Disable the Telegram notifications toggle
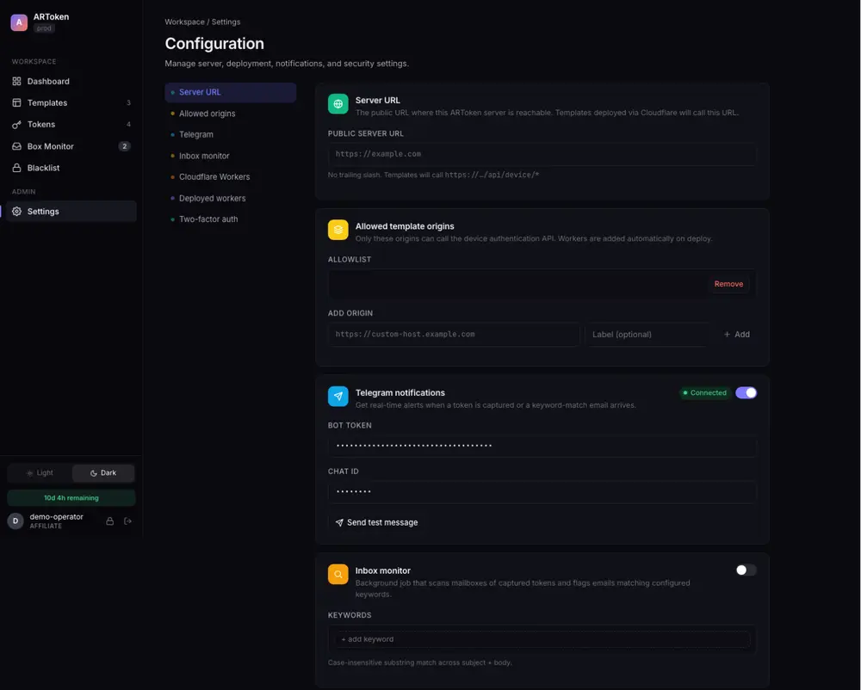861x690 pixels. click(x=746, y=392)
